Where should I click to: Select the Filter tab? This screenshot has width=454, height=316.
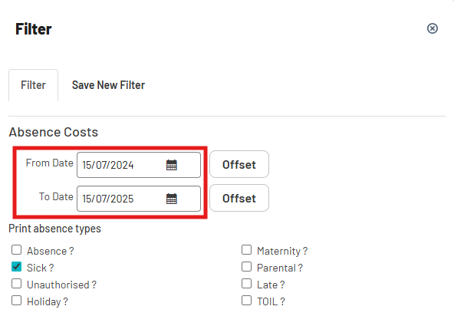click(x=33, y=85)
